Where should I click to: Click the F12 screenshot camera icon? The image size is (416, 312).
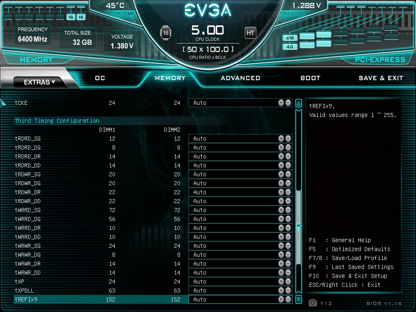[x=313, y=303]
